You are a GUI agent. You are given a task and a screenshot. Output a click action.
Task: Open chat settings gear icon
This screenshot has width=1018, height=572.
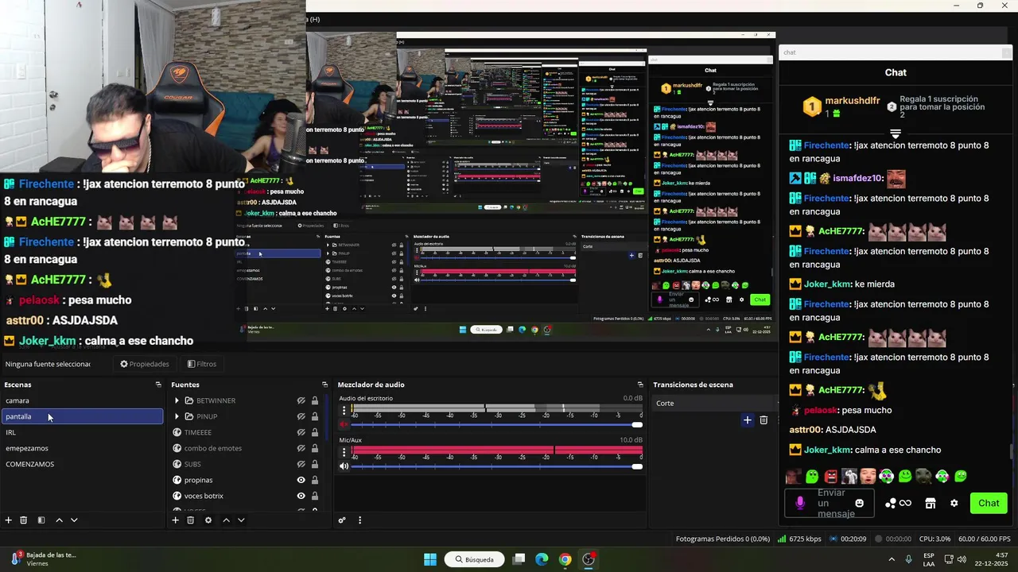tap(954, 503)
